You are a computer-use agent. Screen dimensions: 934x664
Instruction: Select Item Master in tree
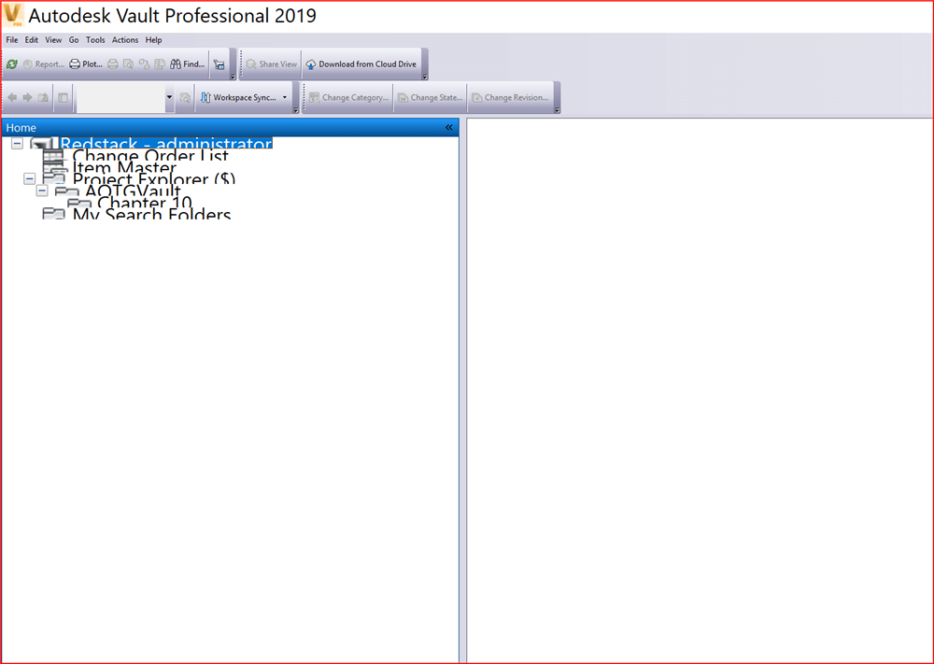(124, 168)
